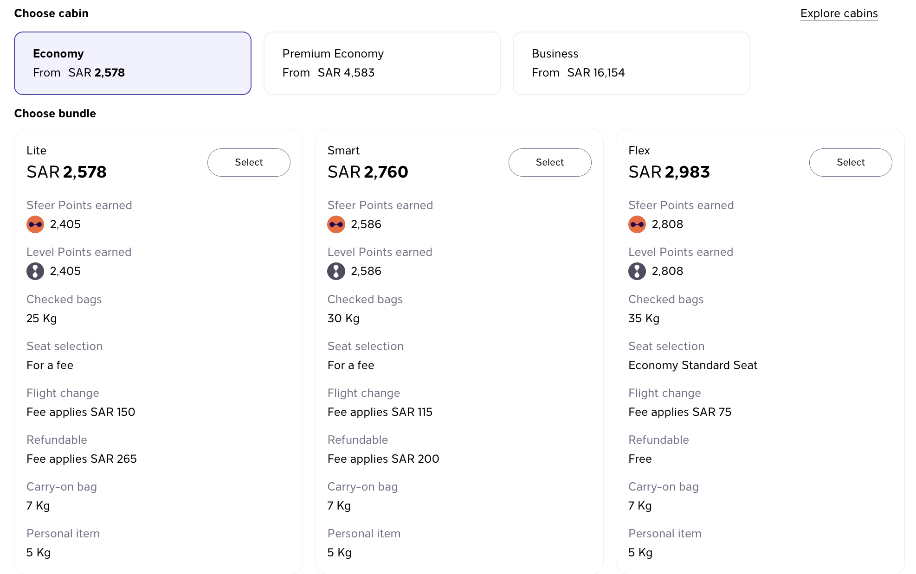Click the Flex personal item value 5 Kg

click(x=640, y=553)
